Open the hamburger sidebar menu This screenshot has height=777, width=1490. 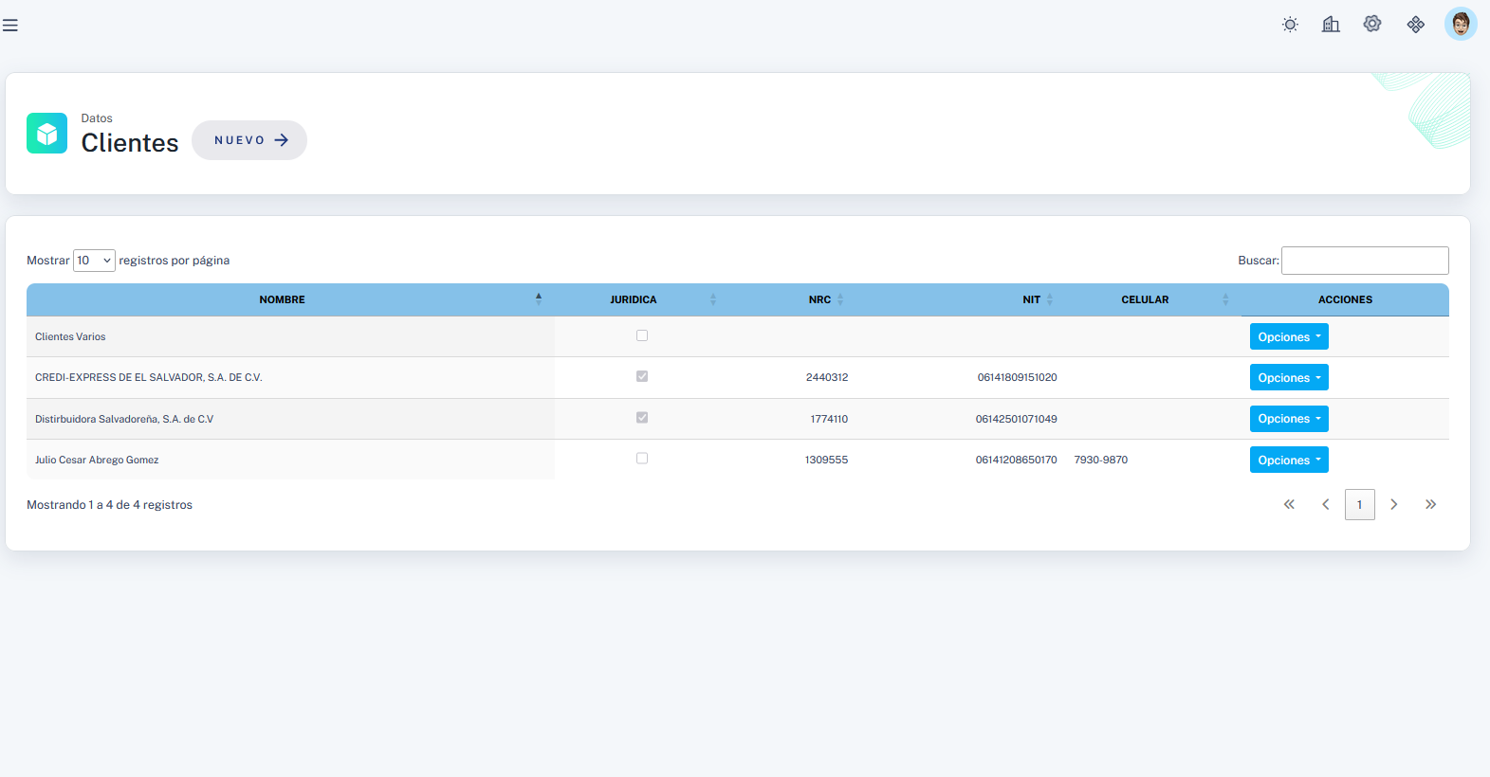click(10, 26)
